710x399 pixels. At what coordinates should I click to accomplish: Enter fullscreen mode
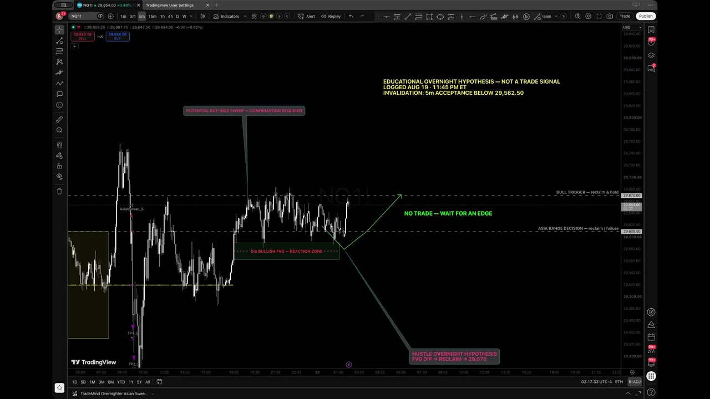coord(599,16)
